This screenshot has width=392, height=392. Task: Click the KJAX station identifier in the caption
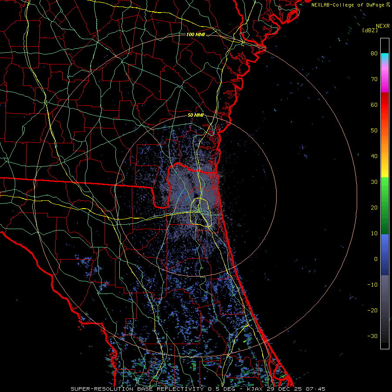[x=254, y=389]
